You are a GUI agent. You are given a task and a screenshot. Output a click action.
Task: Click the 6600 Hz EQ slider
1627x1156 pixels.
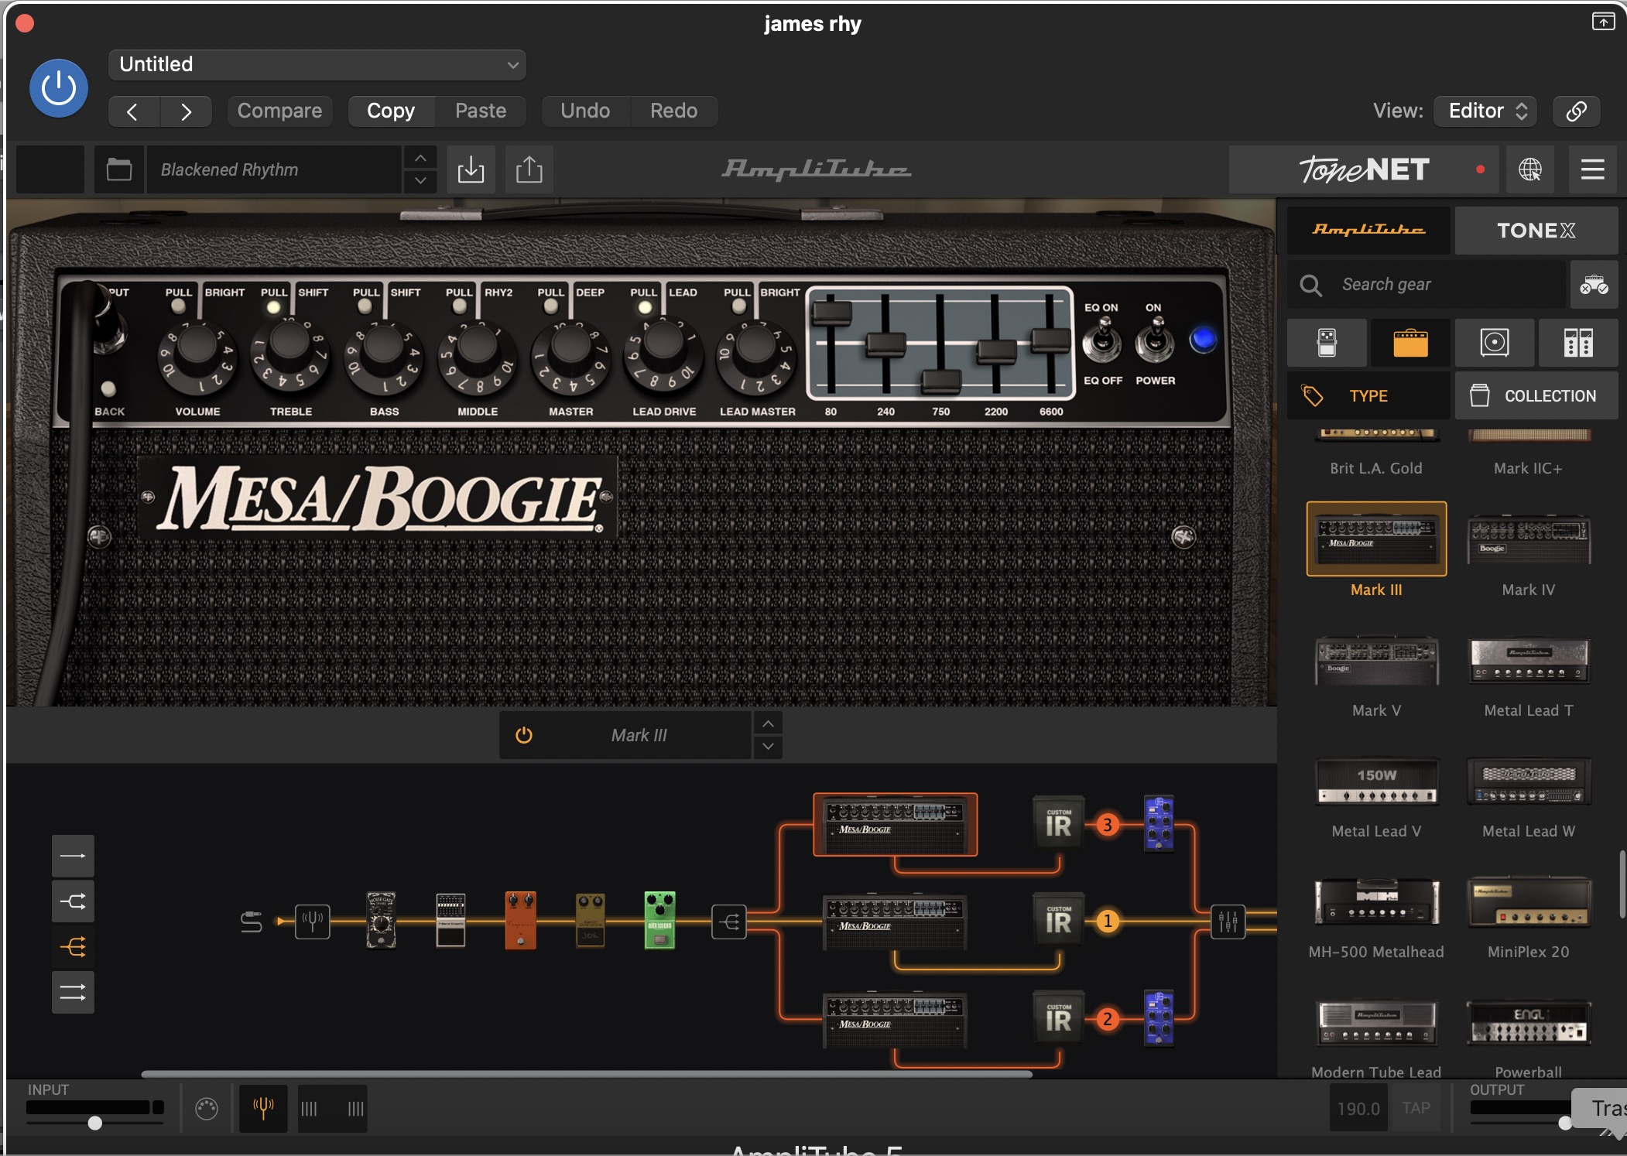pyautogui.click(x=1051, y=340)
